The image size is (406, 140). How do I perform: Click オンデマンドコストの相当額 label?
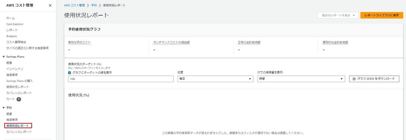click(x=171, y=43)
